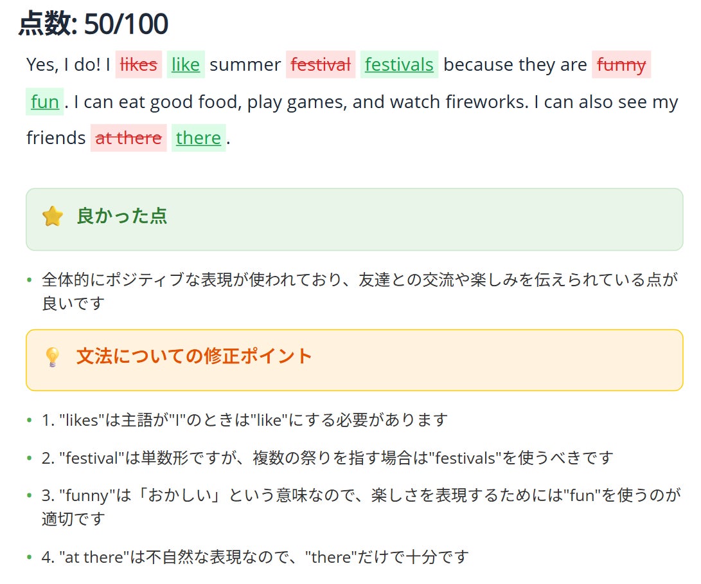Click the lightbulb icon beside 文法についての修正ポイント
Viewport: 701px width, 584px height.
coord(53,357)
